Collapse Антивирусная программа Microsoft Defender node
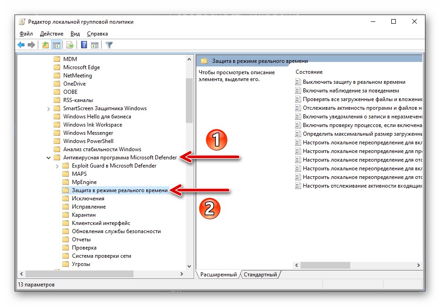Image resolution: width=440 pixels, height=306 pixels. [49, 158]
